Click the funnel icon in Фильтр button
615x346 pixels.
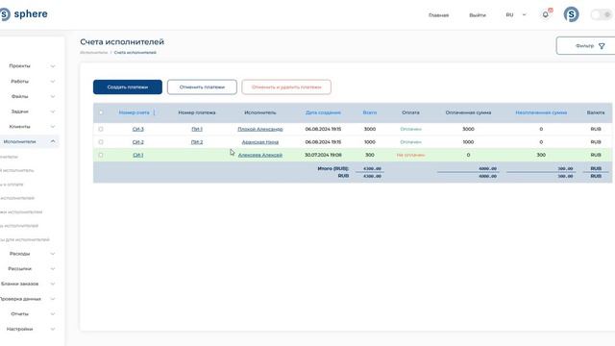pos(602,46)
